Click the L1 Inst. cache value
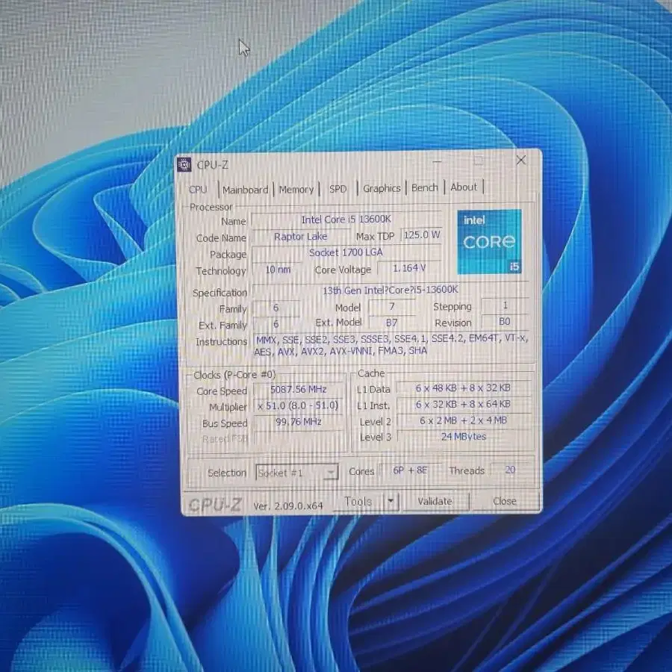The image size is (672, 672). click(x=463, y=404)
